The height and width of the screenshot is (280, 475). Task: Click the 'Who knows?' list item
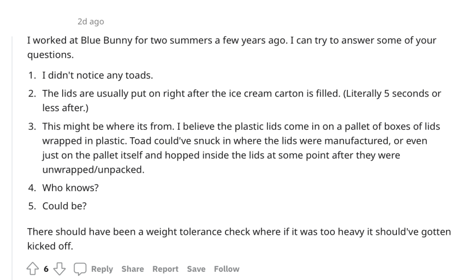coord(70,188)
